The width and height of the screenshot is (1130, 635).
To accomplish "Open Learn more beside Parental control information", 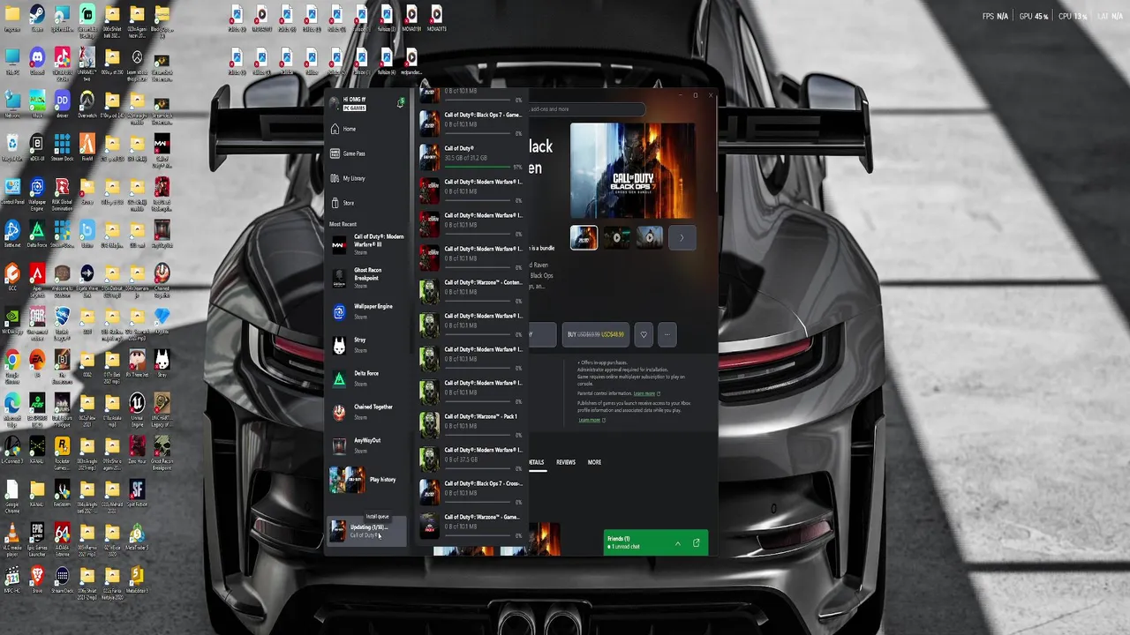I will tap(645, 393).
